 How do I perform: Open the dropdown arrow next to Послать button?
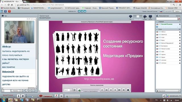pos(21,91)
